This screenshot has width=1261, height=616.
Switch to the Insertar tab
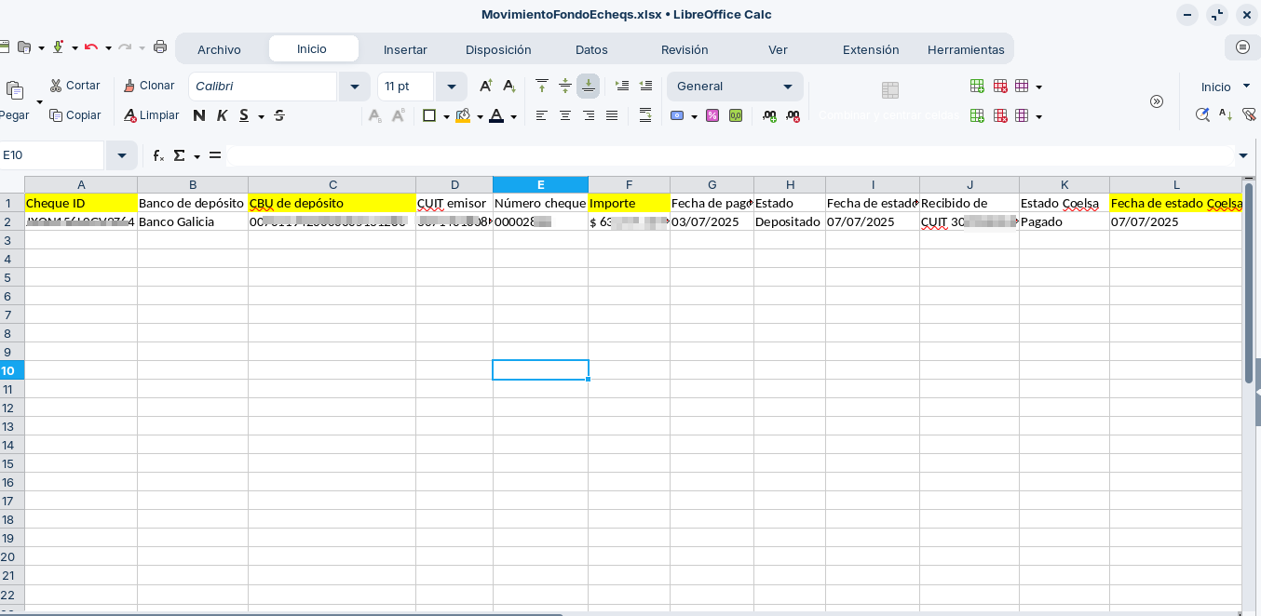tap(405, 49)
